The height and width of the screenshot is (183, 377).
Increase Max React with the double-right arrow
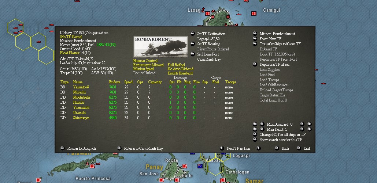[x=310, y=129]
